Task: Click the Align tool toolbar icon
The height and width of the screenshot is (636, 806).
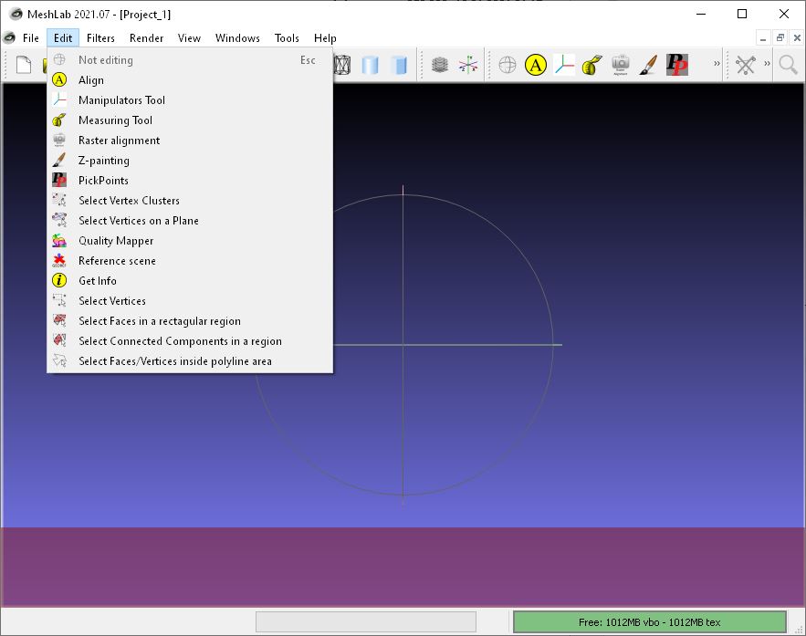Action: click(536, 65)
